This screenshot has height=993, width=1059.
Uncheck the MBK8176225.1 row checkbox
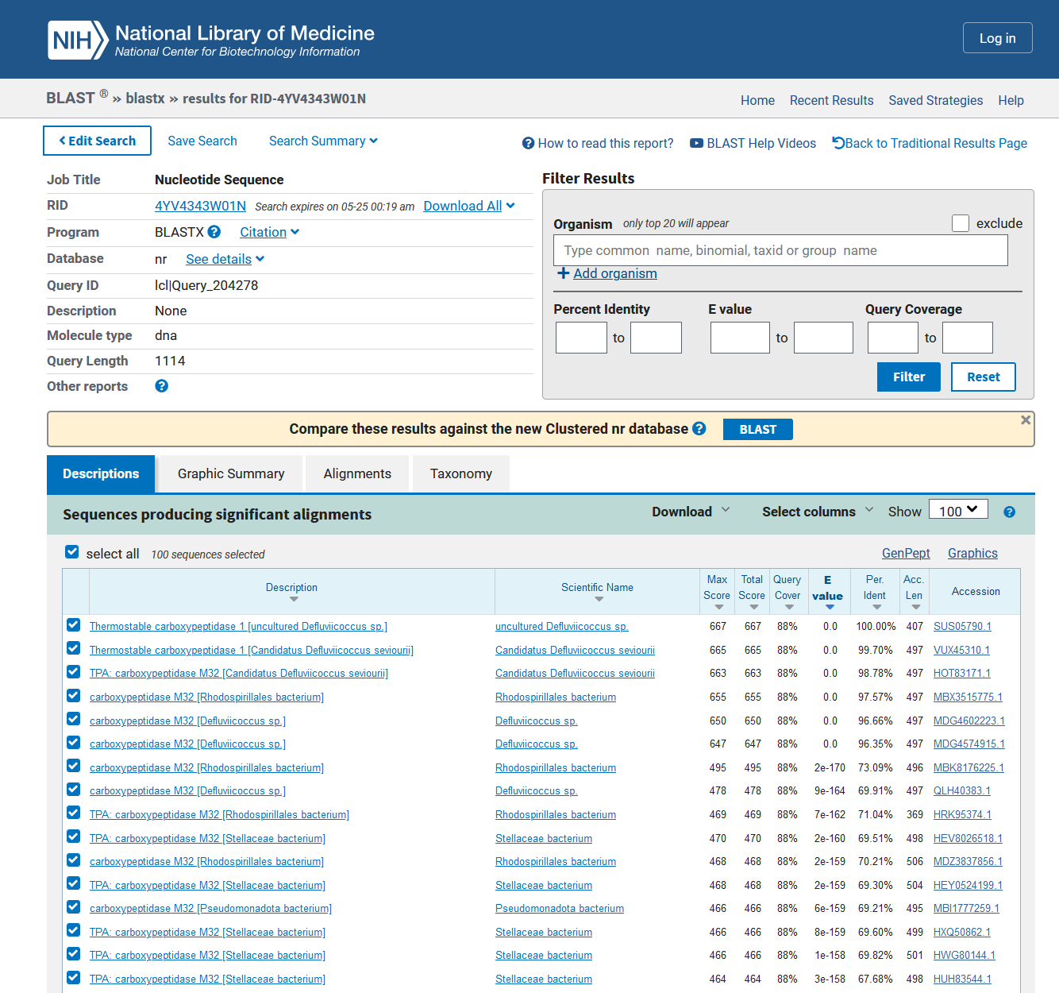(x=74, y=766)
